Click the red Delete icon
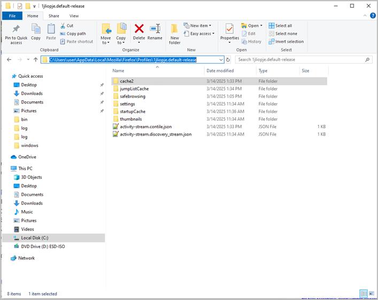The image size is (378, 300). pyautogui.click(x=139, y=29)
